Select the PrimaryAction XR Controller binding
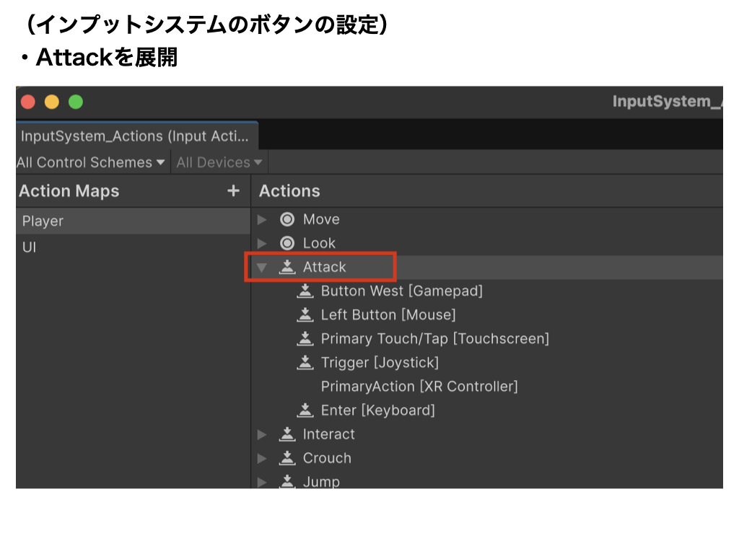The height and width of the screenshot is (554, 739). click(419, 386)
